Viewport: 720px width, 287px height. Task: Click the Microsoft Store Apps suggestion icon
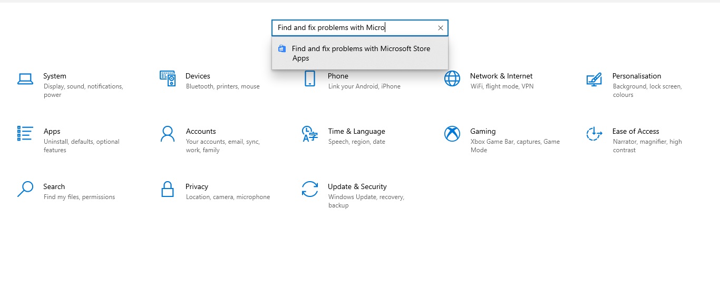[282, 48]
